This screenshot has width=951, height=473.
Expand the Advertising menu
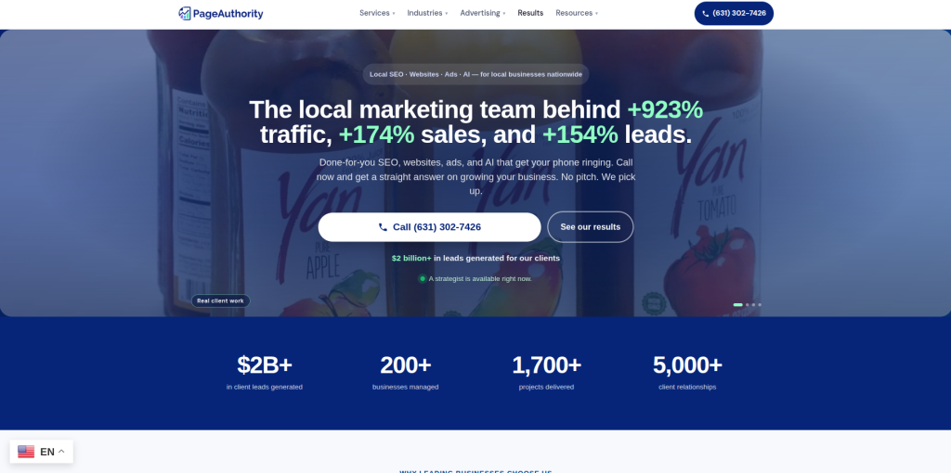click(x=483, y=13)
